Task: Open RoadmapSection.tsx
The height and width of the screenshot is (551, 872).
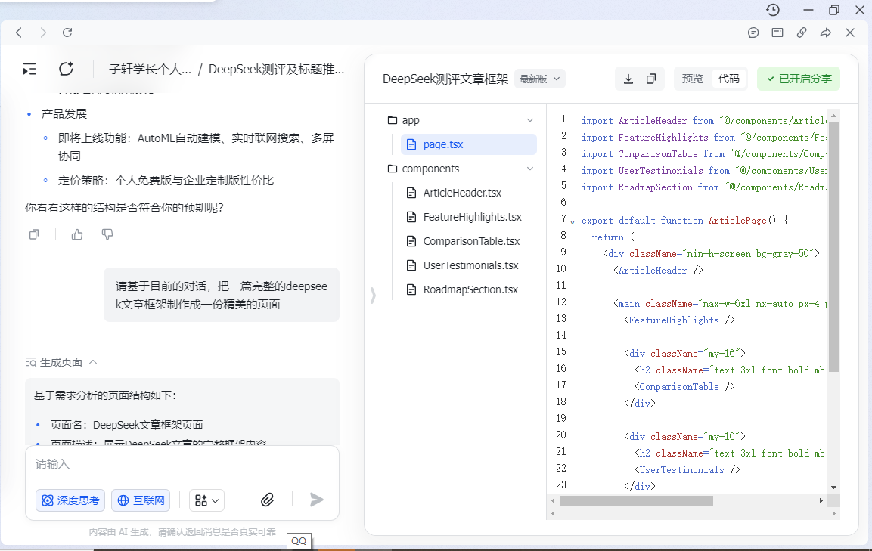Action: click(x=469, y=289)
